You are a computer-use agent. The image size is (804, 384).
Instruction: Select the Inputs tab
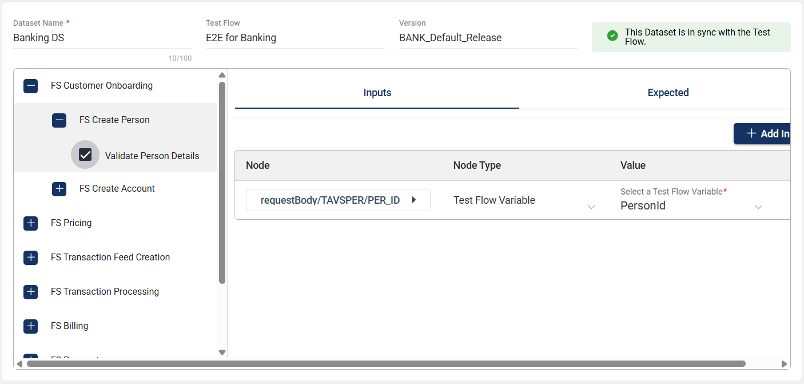tap(377, 93)
